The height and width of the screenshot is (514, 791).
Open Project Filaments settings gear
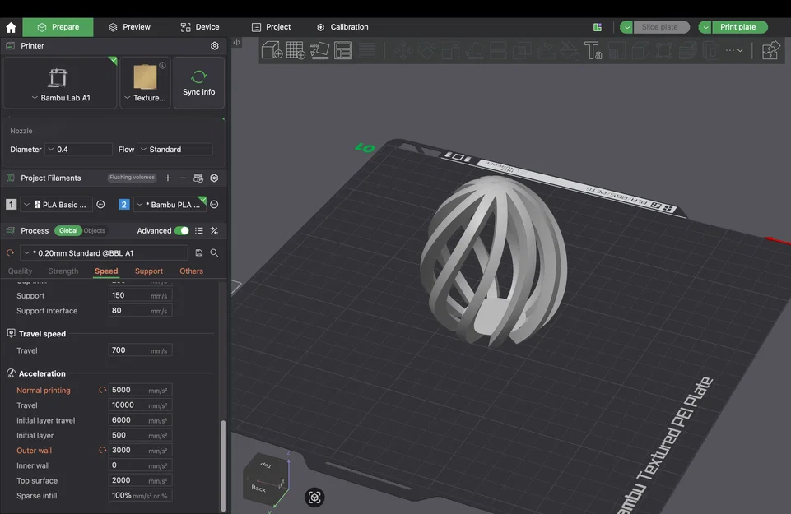click(x=214, y=178)
